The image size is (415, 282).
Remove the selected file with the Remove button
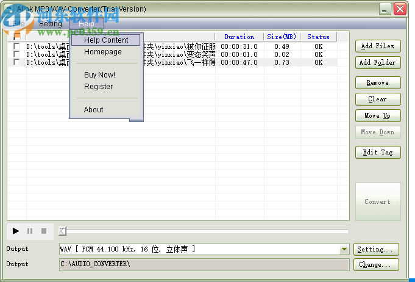pyautogui.click(x=378, y=82)
